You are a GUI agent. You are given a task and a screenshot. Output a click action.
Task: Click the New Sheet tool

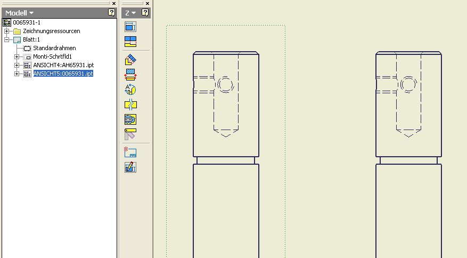[x=130, y=152]
